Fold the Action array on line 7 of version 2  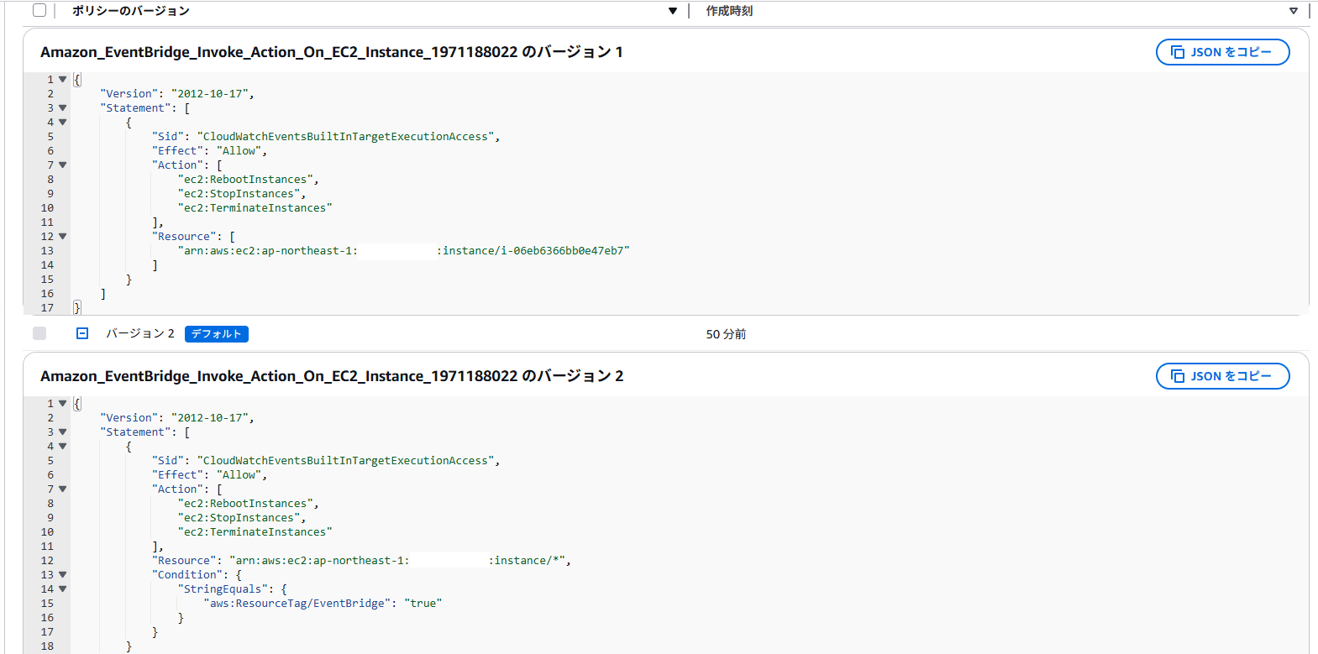63,489
